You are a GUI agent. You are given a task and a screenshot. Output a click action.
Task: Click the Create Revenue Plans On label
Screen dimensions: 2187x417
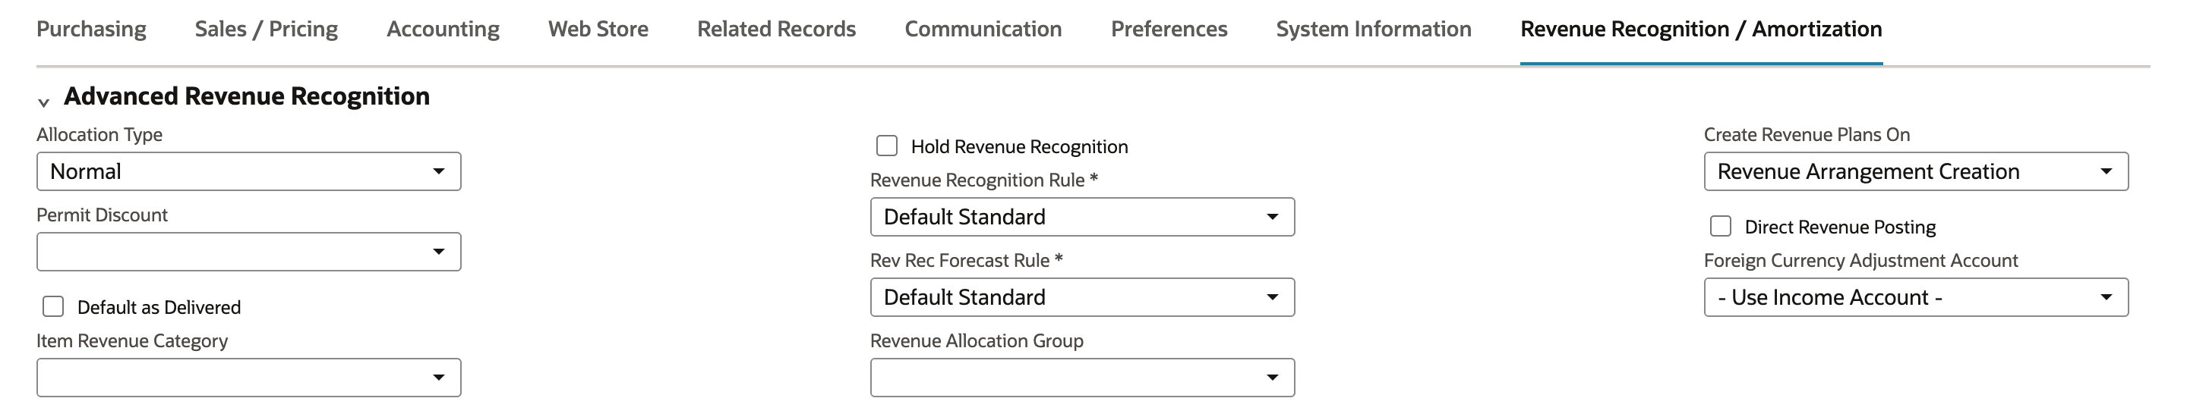click(1807, 135)
